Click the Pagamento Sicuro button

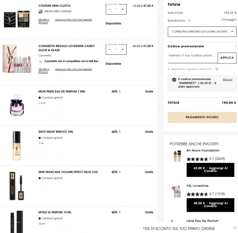point(202,117)
